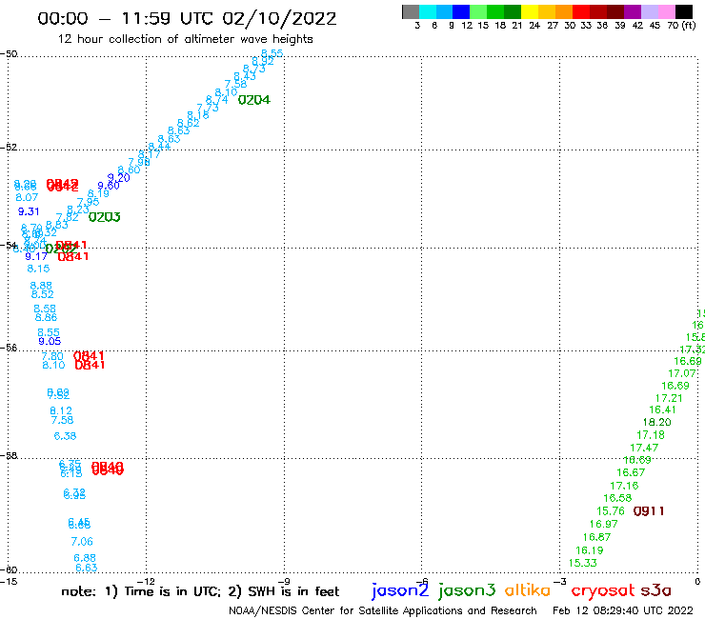Click the dark green value '18.20'
The height and width of the screenshot is (619, 705).
657,422
